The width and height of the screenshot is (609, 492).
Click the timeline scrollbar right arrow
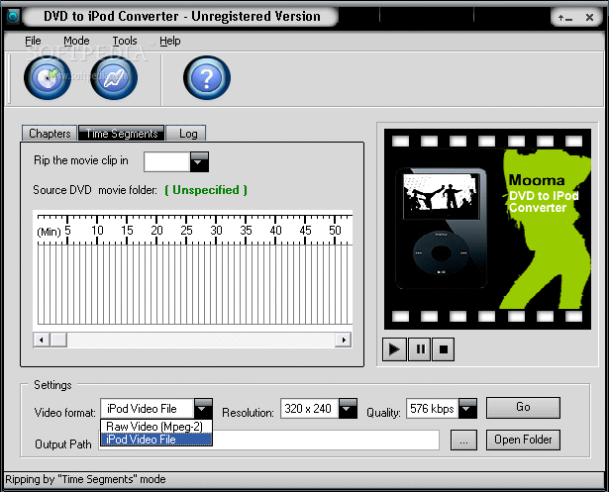pyautogui.click(x=344, y=341)
